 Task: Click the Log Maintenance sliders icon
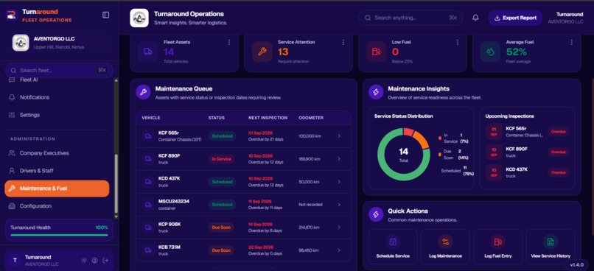coord(445,242)
